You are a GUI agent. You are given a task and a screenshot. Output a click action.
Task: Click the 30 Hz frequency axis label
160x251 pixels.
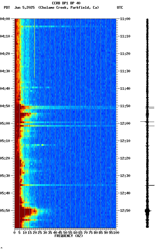coord(45,233)
